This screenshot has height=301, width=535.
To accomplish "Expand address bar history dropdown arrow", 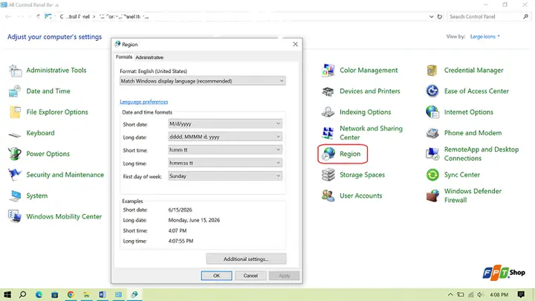I will [431, 16].
